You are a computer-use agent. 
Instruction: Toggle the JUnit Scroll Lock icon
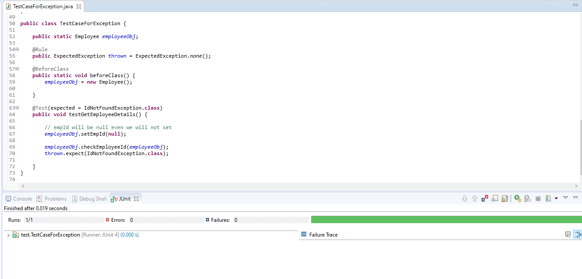[505, 198]
